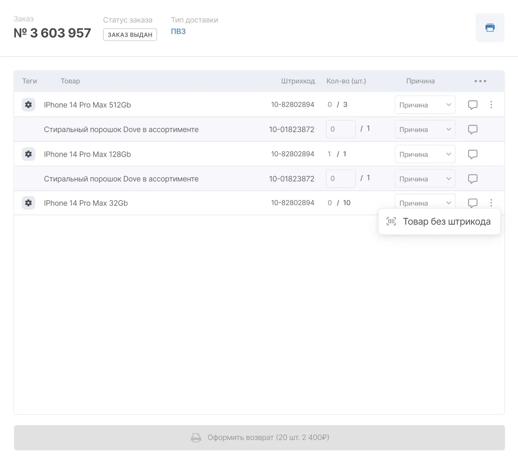
Task: Click gear tag icon for iPhone 512Gb
Action: pyautogui.click(x=28, y=105)
